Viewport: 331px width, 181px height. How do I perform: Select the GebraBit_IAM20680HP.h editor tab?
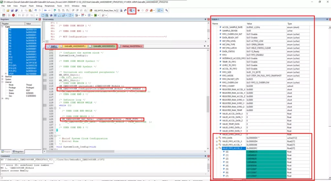click(102, 46)
